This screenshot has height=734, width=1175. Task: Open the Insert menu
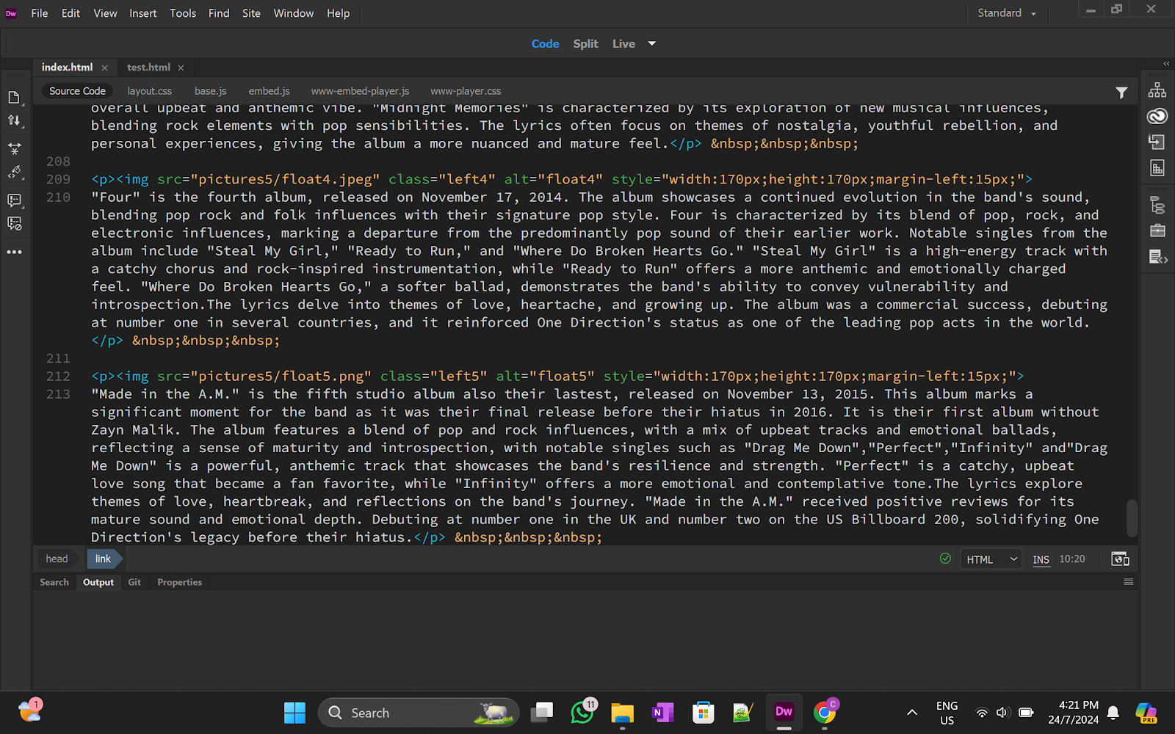click(143, 13)
